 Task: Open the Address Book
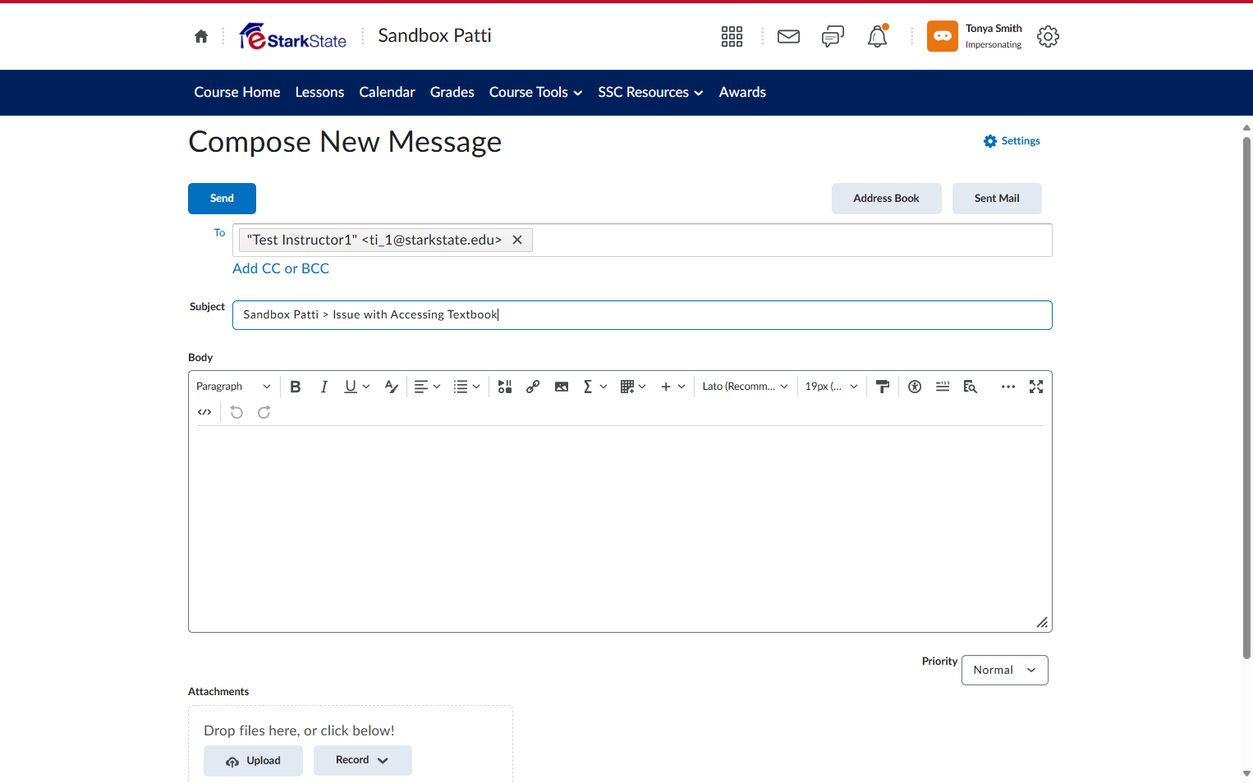click(886, 199)
